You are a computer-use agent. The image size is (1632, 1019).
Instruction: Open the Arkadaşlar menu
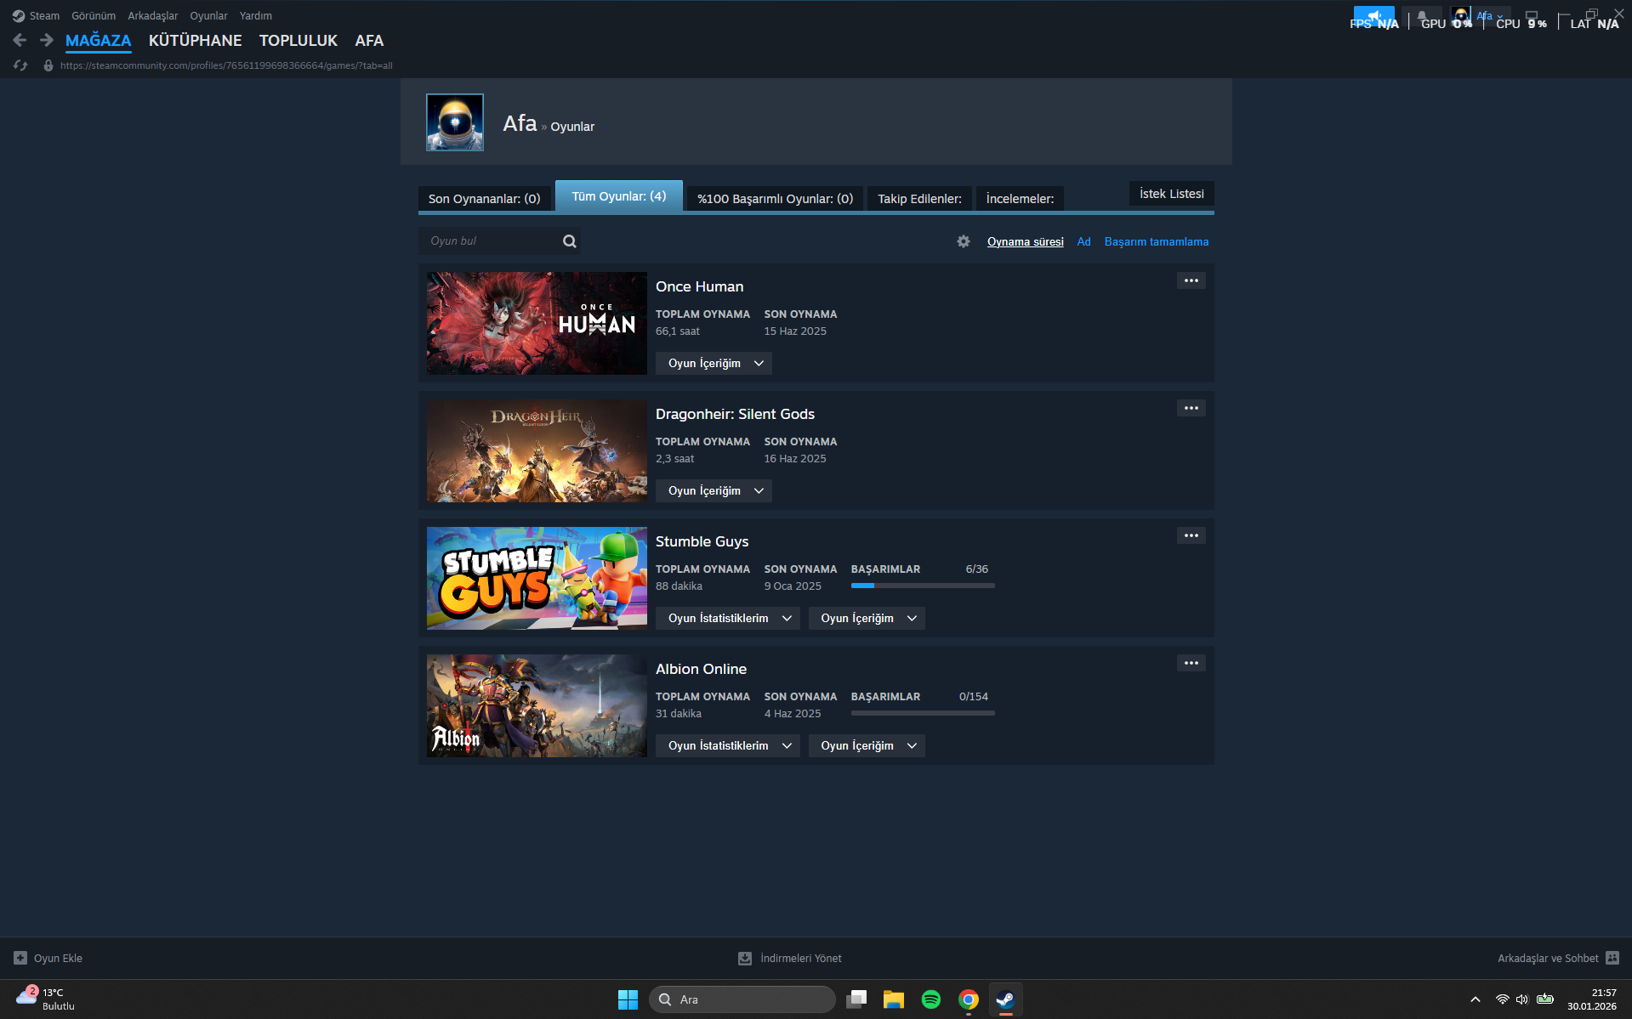(153, 16)
